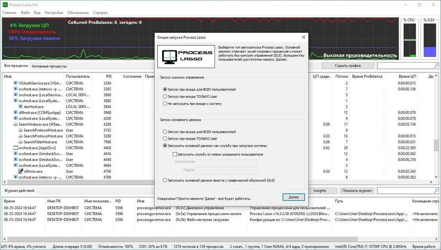Open the Справка menu
The width and height of the screenshot is (441, 250).
pos(100,12)
